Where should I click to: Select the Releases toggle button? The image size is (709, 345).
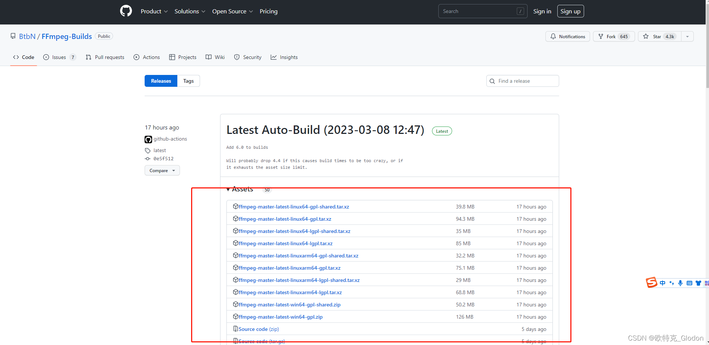161,81
